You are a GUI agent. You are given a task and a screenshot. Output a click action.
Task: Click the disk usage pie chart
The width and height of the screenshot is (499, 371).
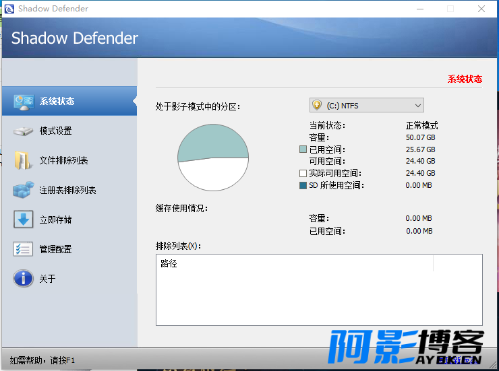(213, 158)
